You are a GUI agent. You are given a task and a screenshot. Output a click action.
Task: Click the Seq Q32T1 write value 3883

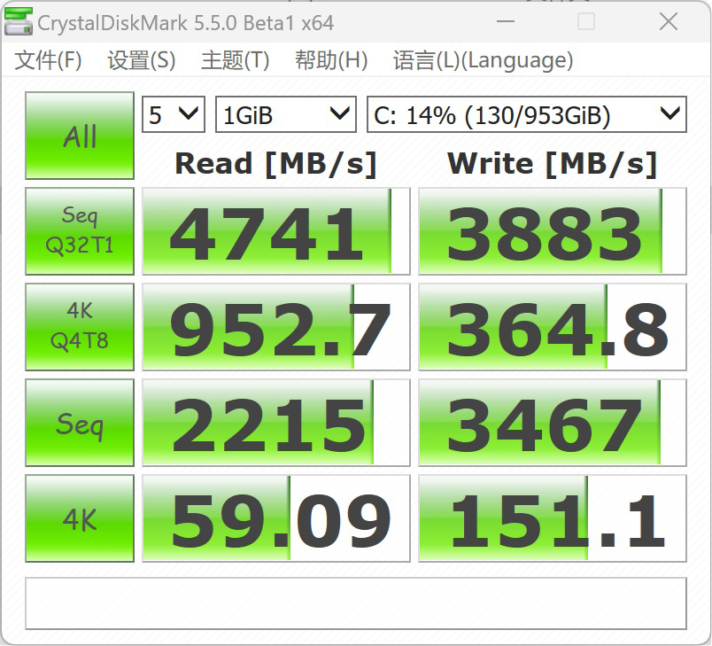click(x=553, y=231)
